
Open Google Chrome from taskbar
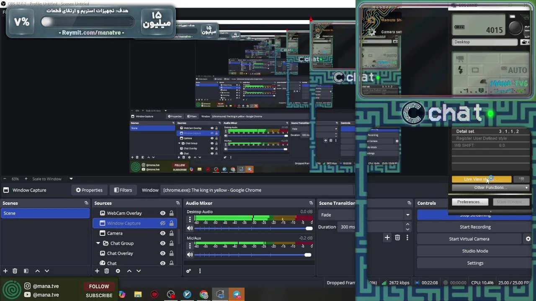(204, 294)
